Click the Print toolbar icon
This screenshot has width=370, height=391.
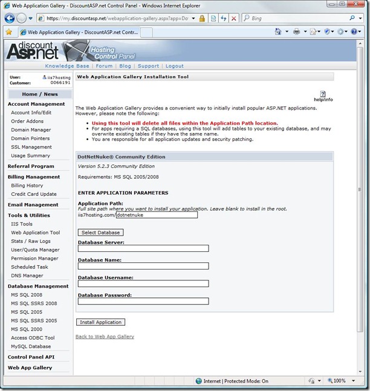pos(296,31)
